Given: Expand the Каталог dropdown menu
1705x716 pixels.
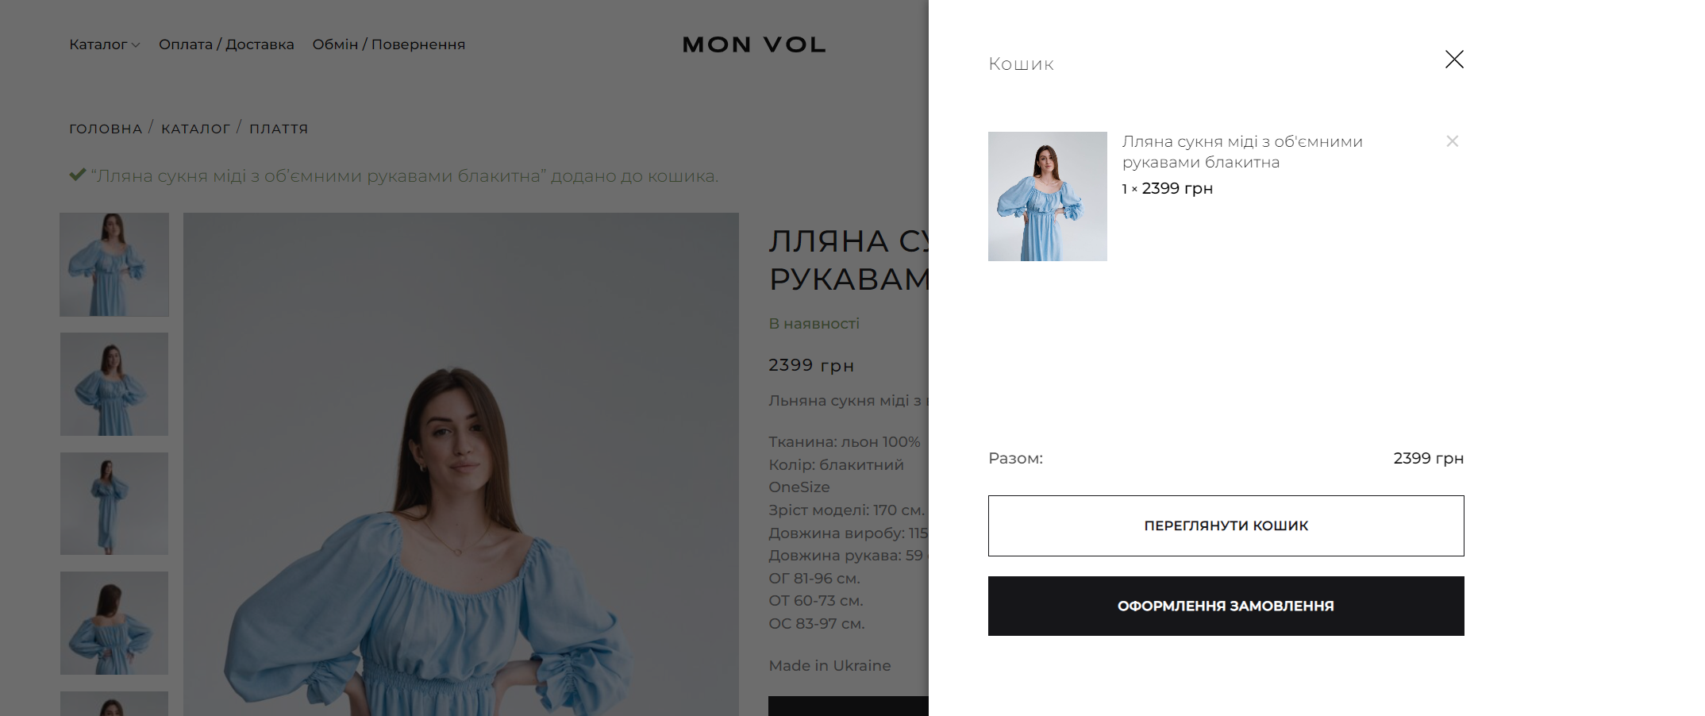Looking at the screenshot, I should 104,44.
